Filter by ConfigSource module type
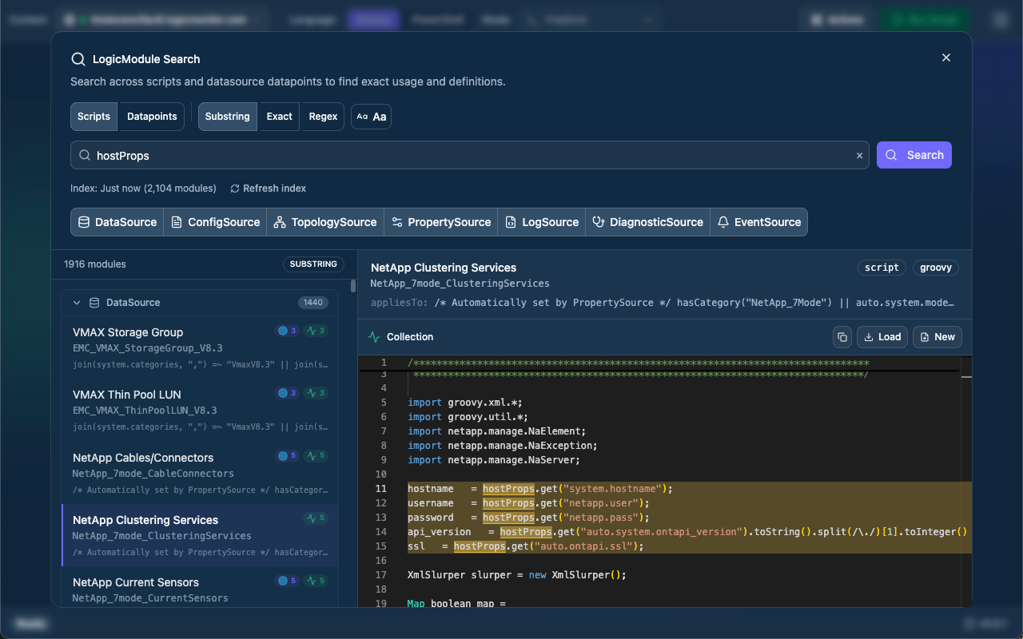1023x639 pixels. pyautogui.click(x=216, y=222)
